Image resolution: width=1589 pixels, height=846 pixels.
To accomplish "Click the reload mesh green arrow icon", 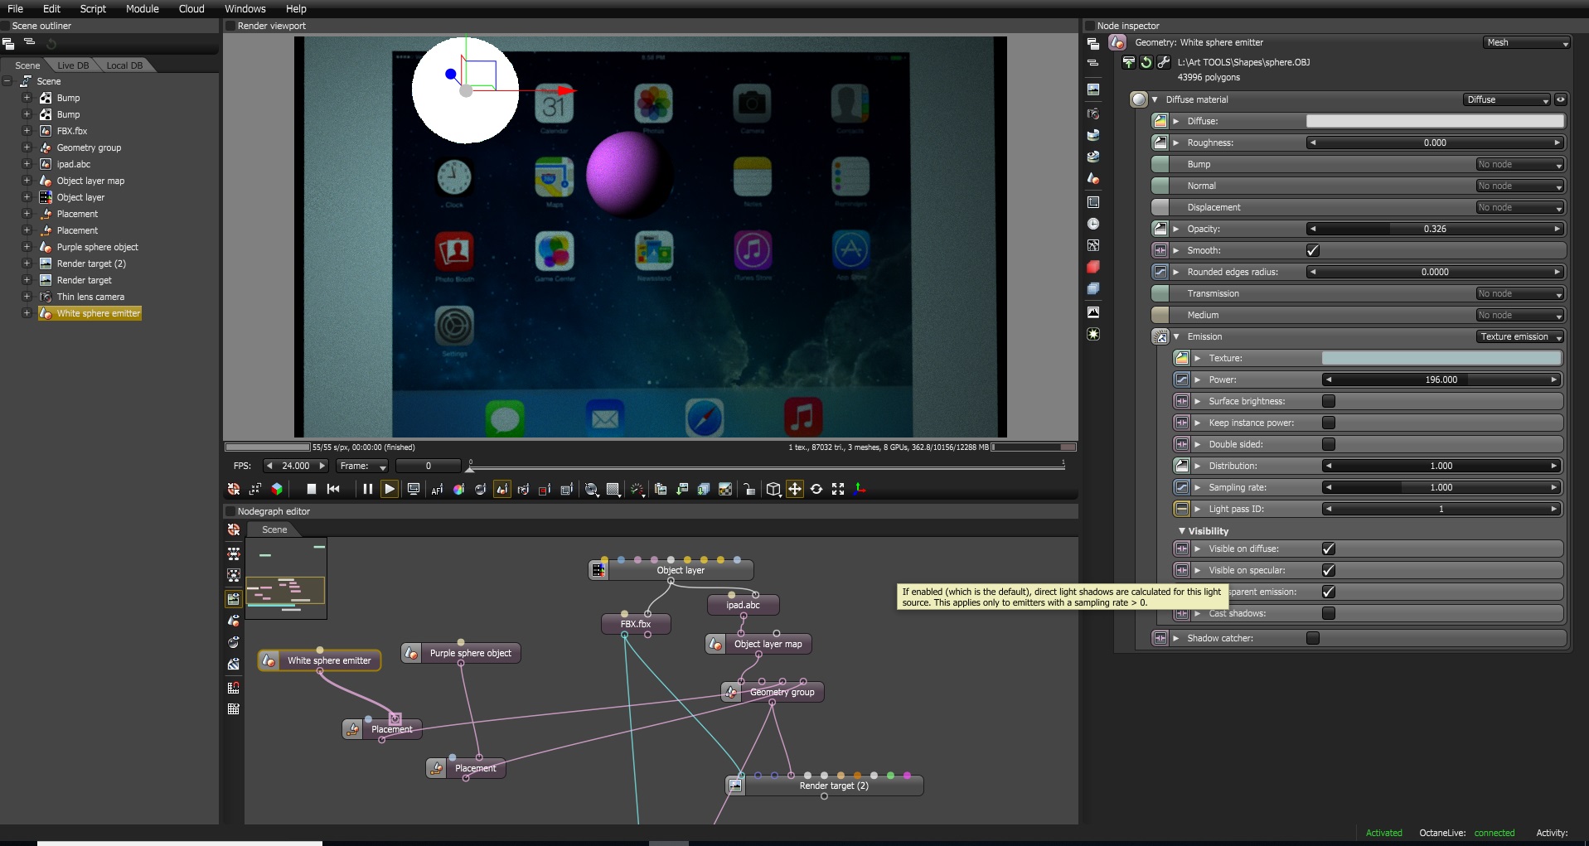I will [x=1146, y=62].
